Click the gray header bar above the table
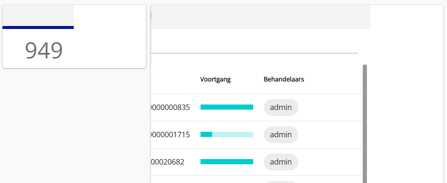447x183 pixels. [x=260, y=17]
